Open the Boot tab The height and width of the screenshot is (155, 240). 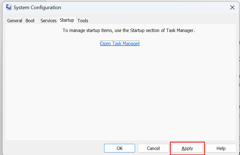pos(31,21)
